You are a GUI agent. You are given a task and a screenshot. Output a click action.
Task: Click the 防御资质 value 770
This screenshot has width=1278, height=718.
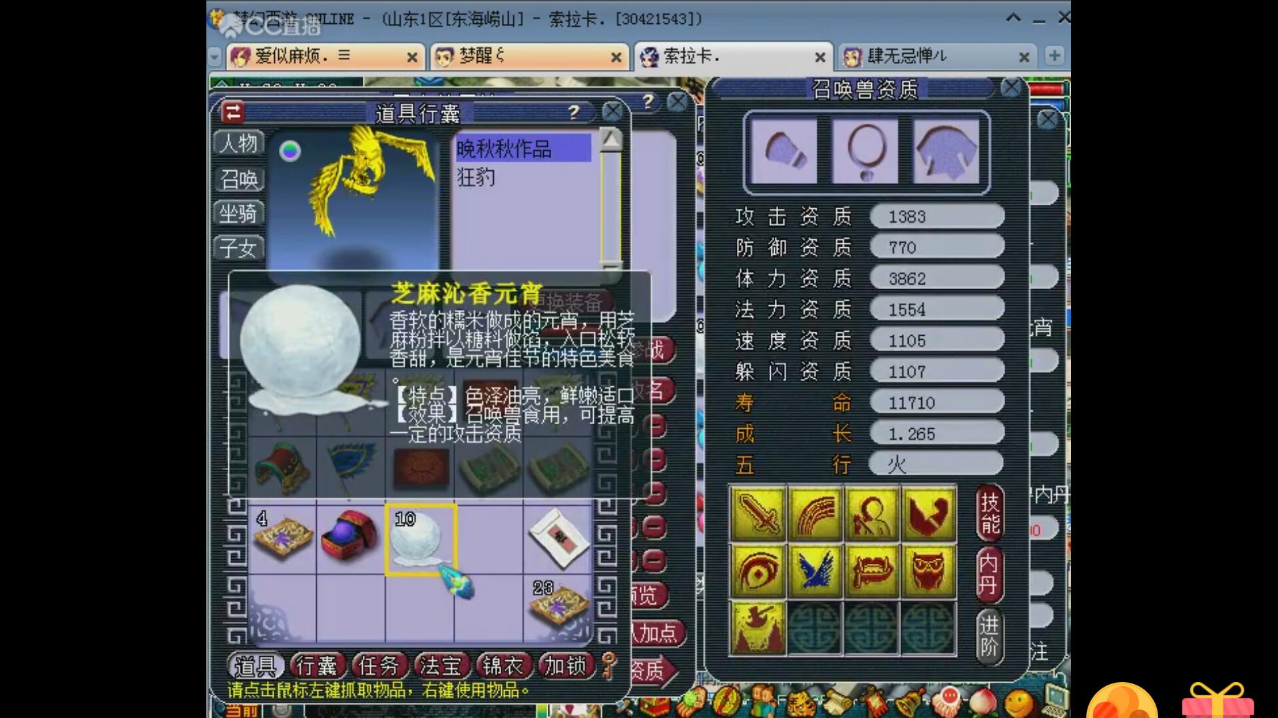click(x=937, y=247)
